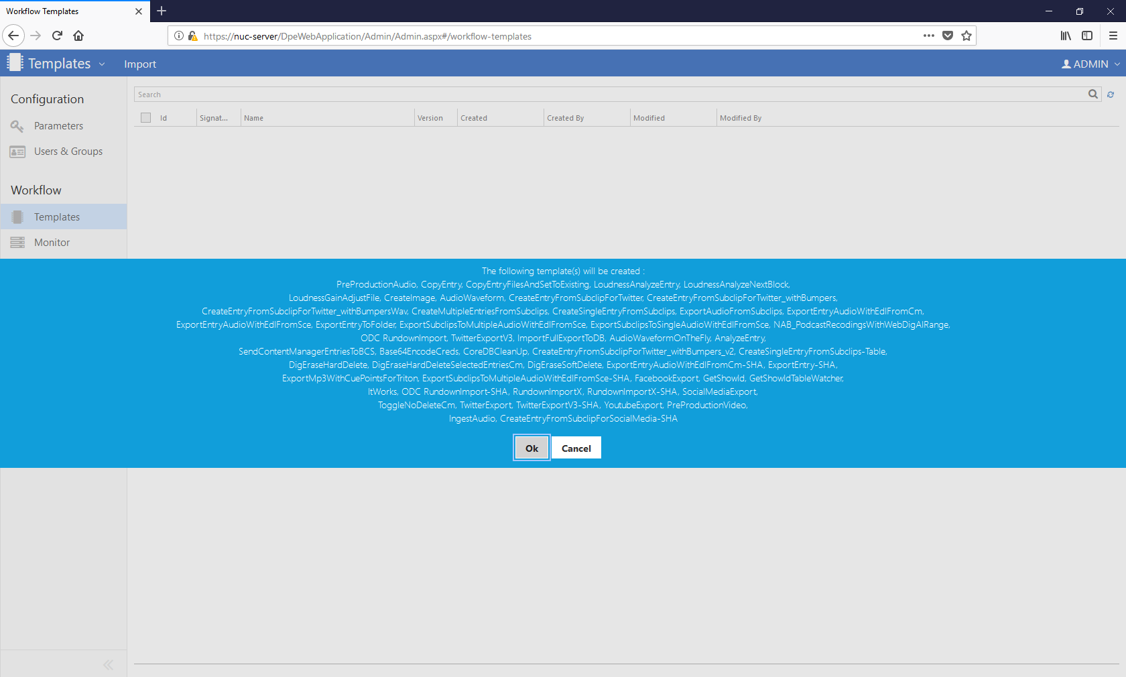The image size is (1126, 677).
Task: Check the select-all templates checkbox
Action: coord(146,118)
